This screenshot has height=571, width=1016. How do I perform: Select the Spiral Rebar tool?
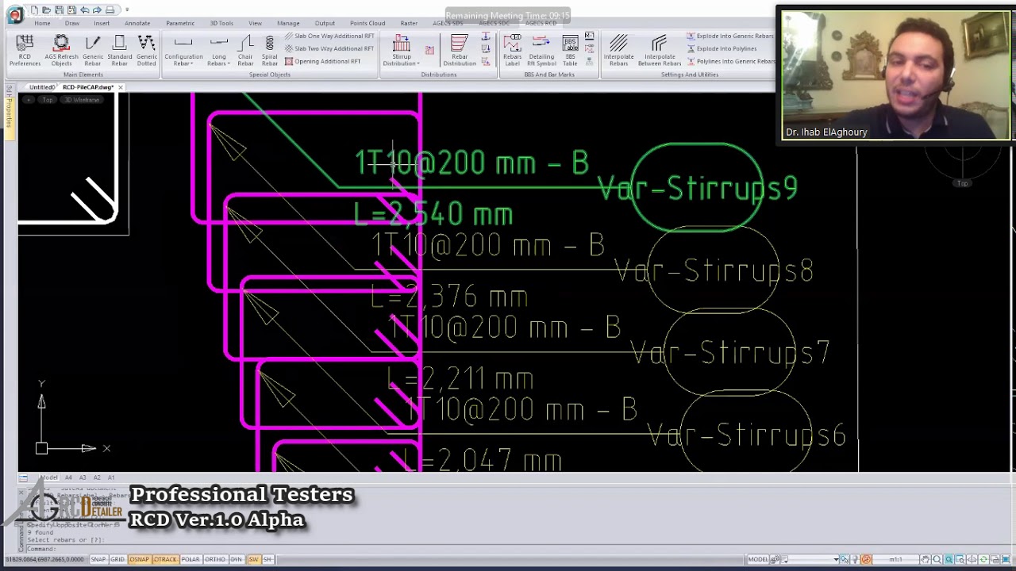coord(269,49)
